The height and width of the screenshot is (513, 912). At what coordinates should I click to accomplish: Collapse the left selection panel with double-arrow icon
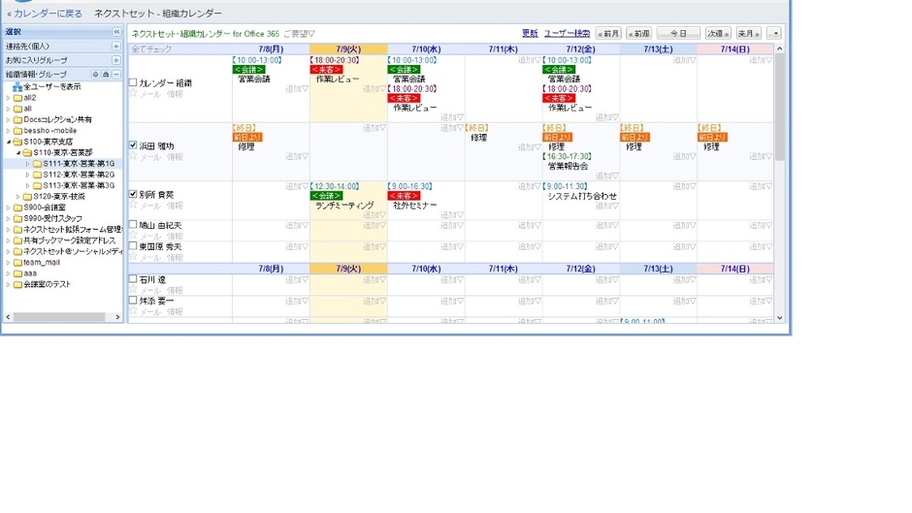tap(117, 32)
